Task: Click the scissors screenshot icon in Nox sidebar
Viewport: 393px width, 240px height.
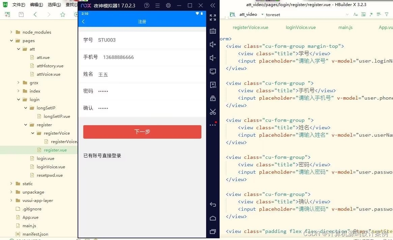Action: [x=213, y=111]
